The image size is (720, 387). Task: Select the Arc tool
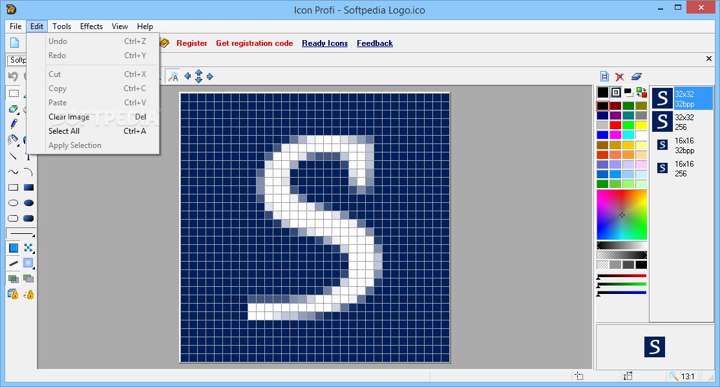28,172
